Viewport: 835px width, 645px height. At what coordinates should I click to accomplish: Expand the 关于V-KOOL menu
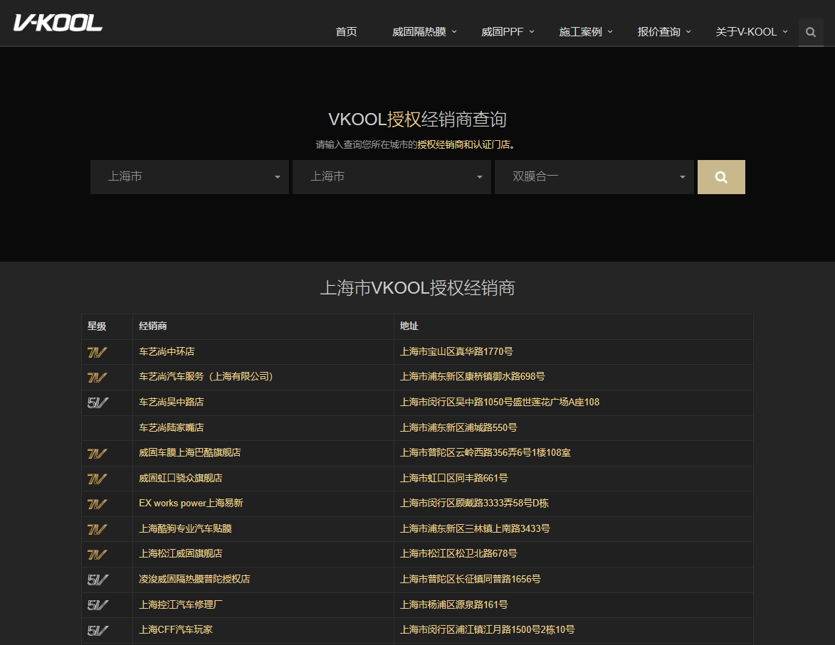coord(751,32)
